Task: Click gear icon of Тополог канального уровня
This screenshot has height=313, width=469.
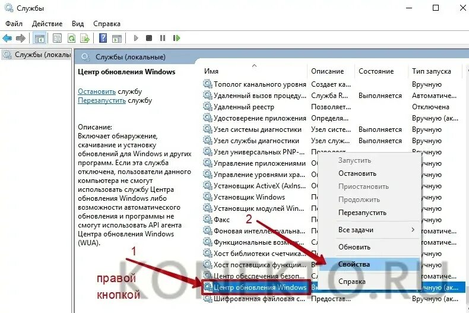Action: 208,84
